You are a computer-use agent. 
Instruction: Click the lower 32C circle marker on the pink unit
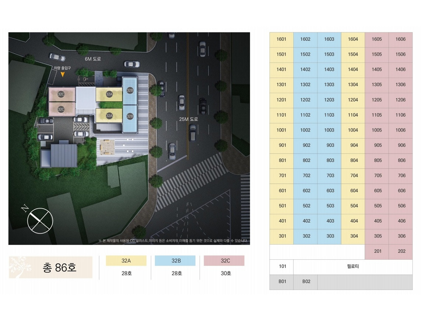pos(61,109)
